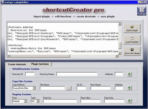This screenshot has width=148, height=109.
Task: Open the registry Root dropdown
Action: pyautogui.click(x=25, y=101)
